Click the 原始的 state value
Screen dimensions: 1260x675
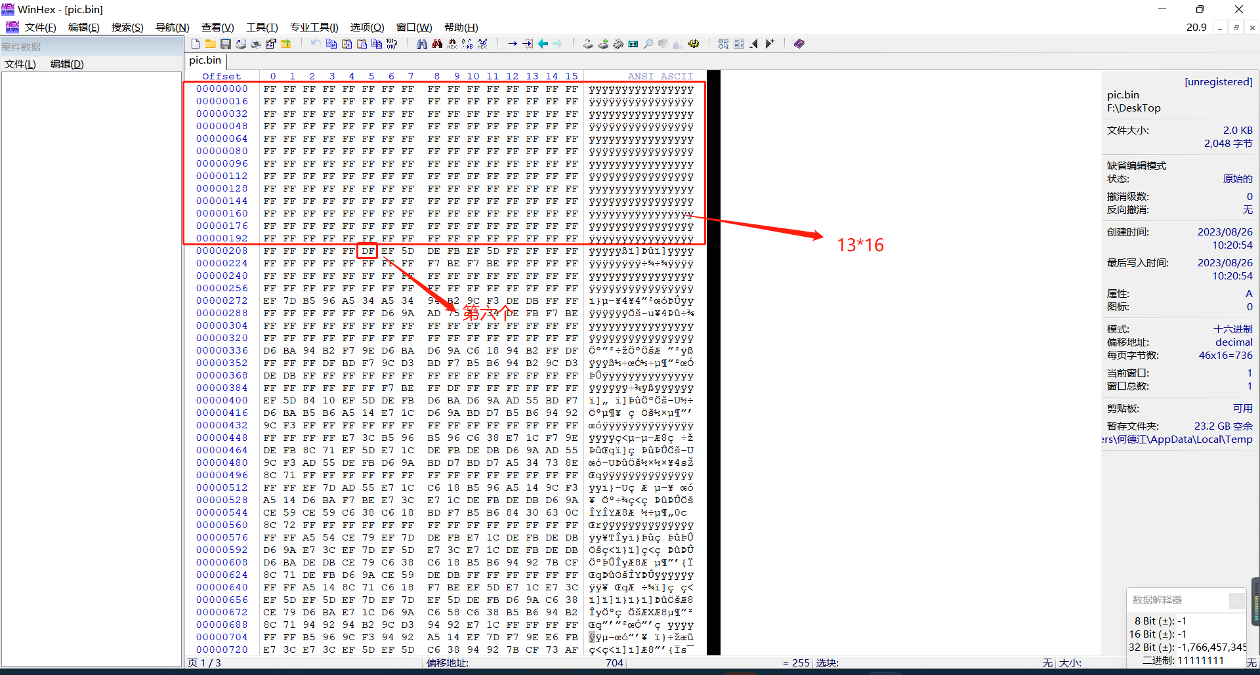pos(1238,179)
